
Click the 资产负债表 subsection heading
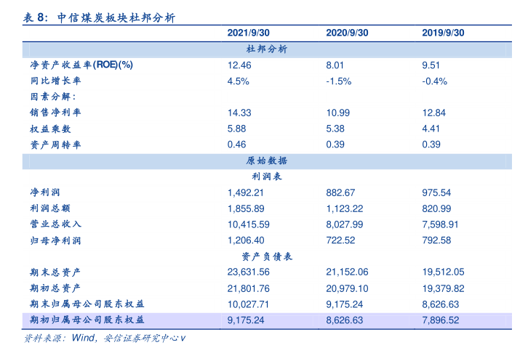(267, 256)
